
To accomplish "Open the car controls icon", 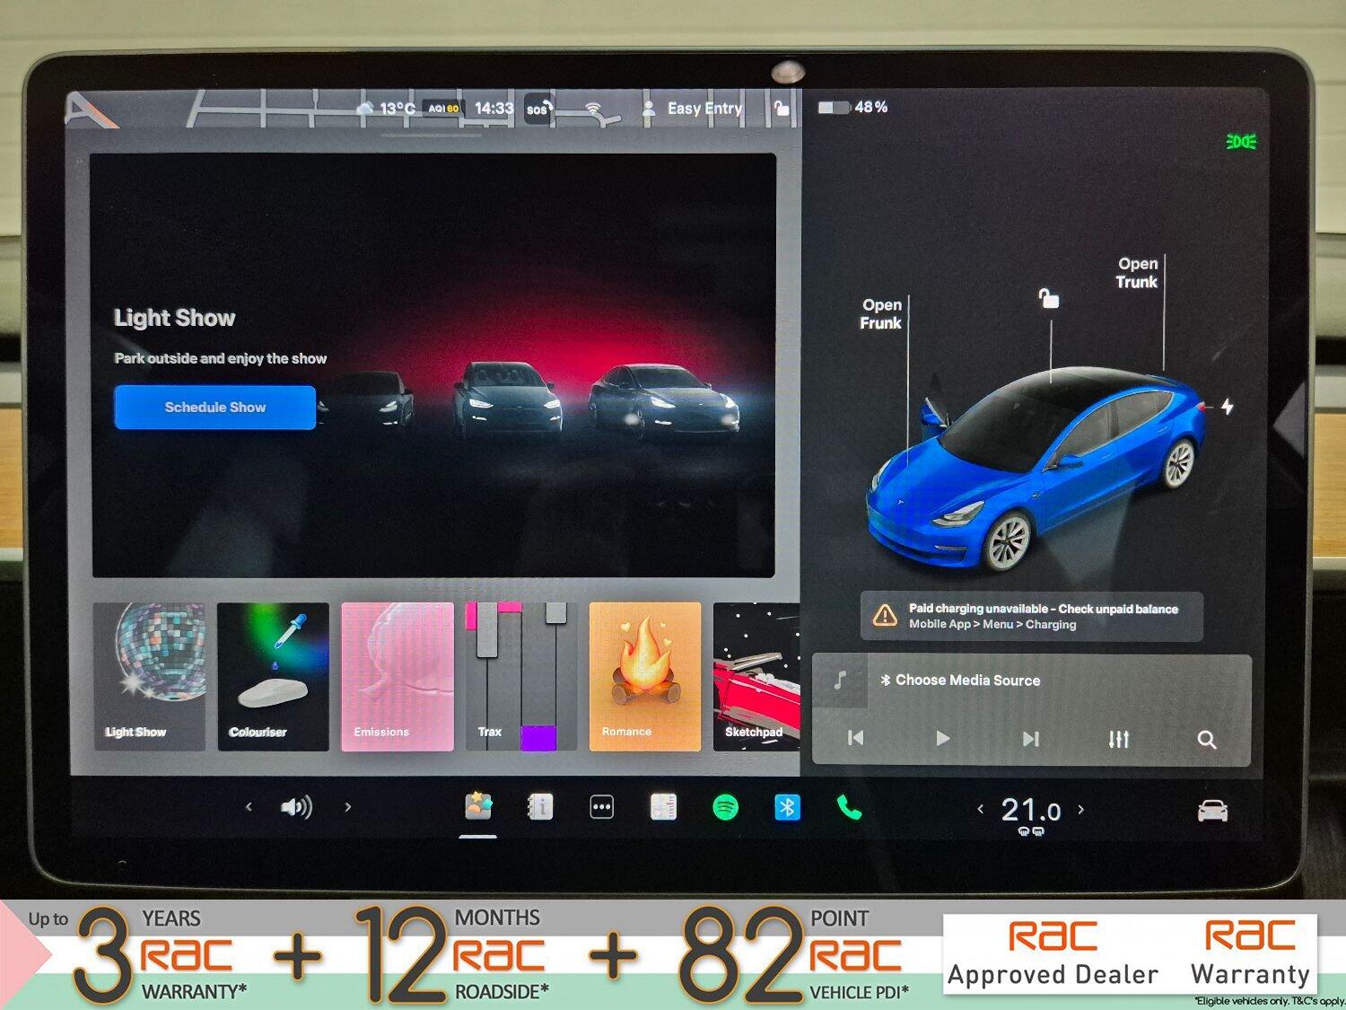I will point(1212,811).
